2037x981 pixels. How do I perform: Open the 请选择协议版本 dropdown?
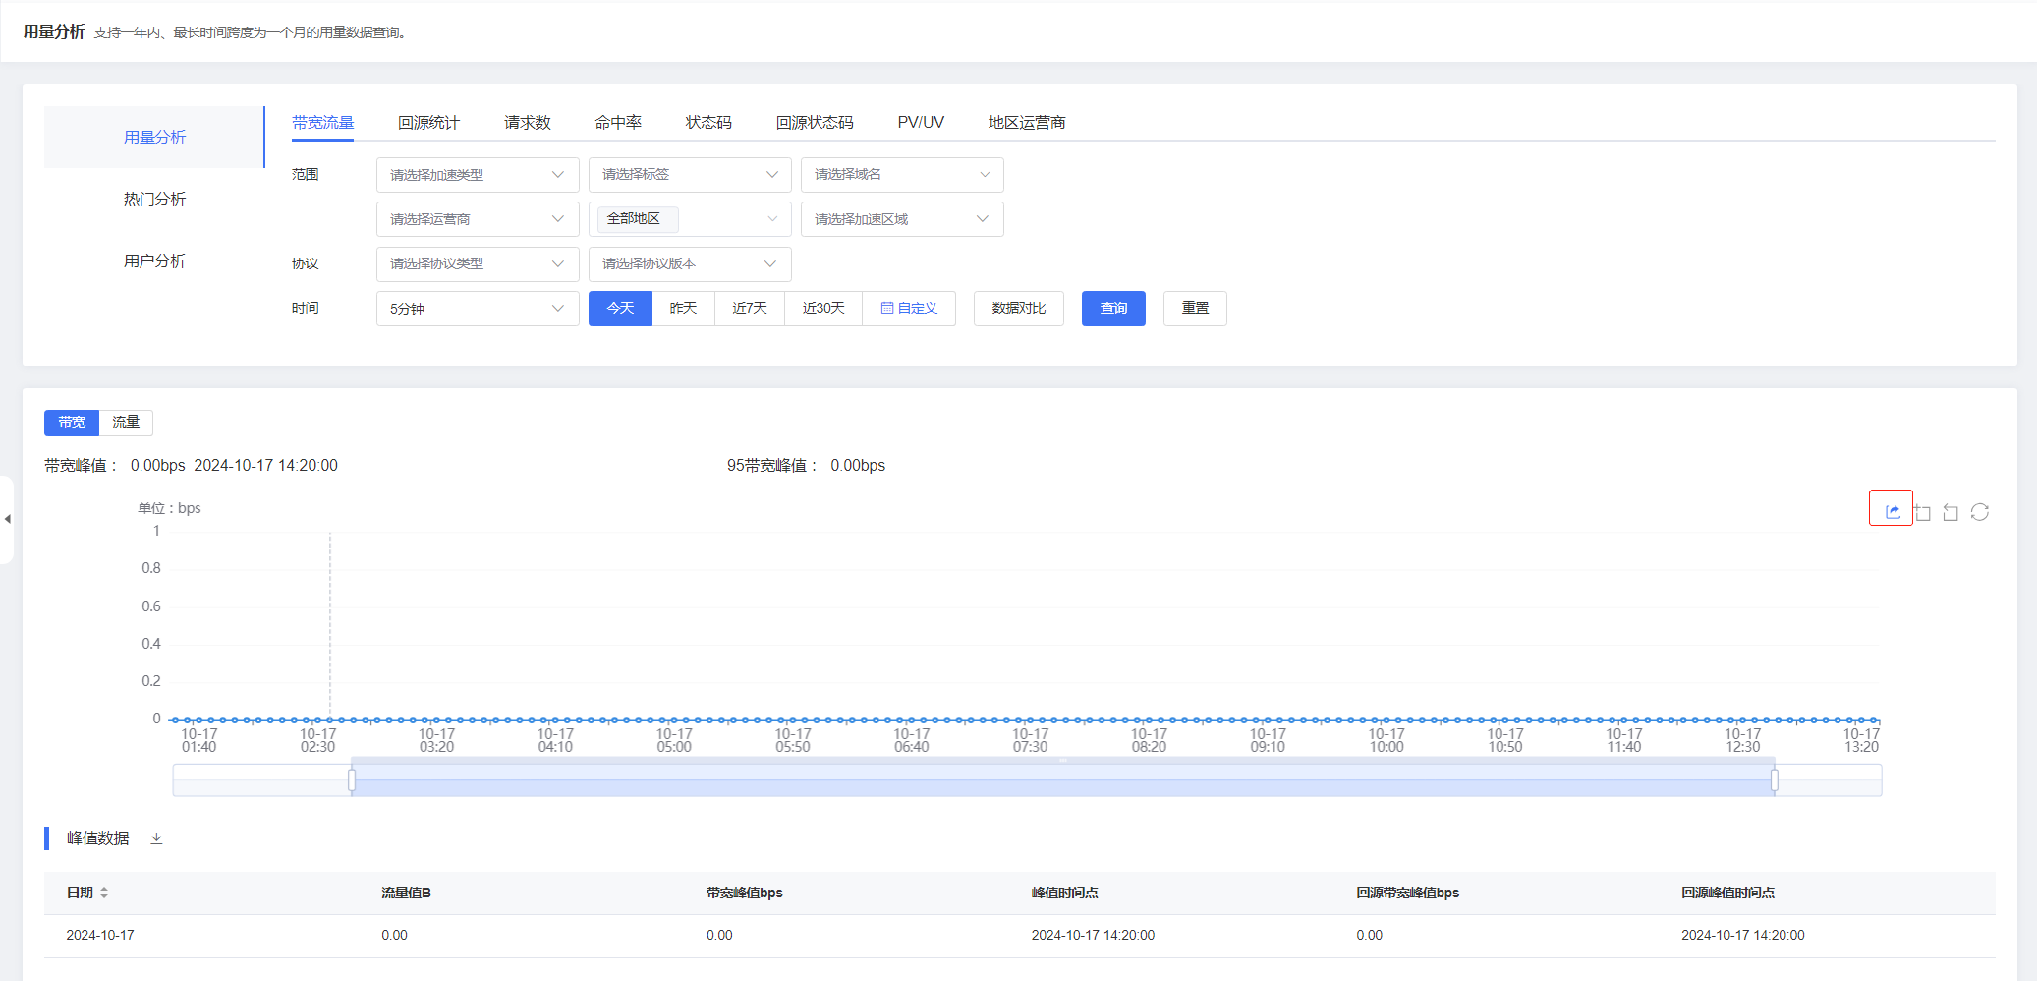click(x=690, y=264)
